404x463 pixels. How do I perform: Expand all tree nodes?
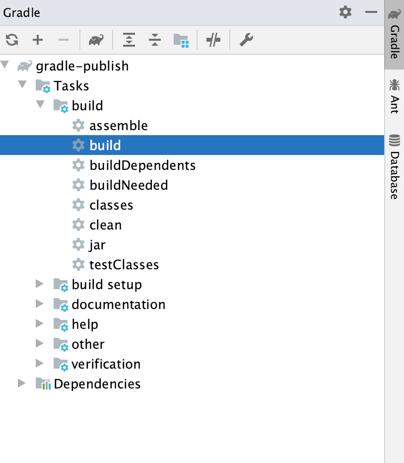129,40
